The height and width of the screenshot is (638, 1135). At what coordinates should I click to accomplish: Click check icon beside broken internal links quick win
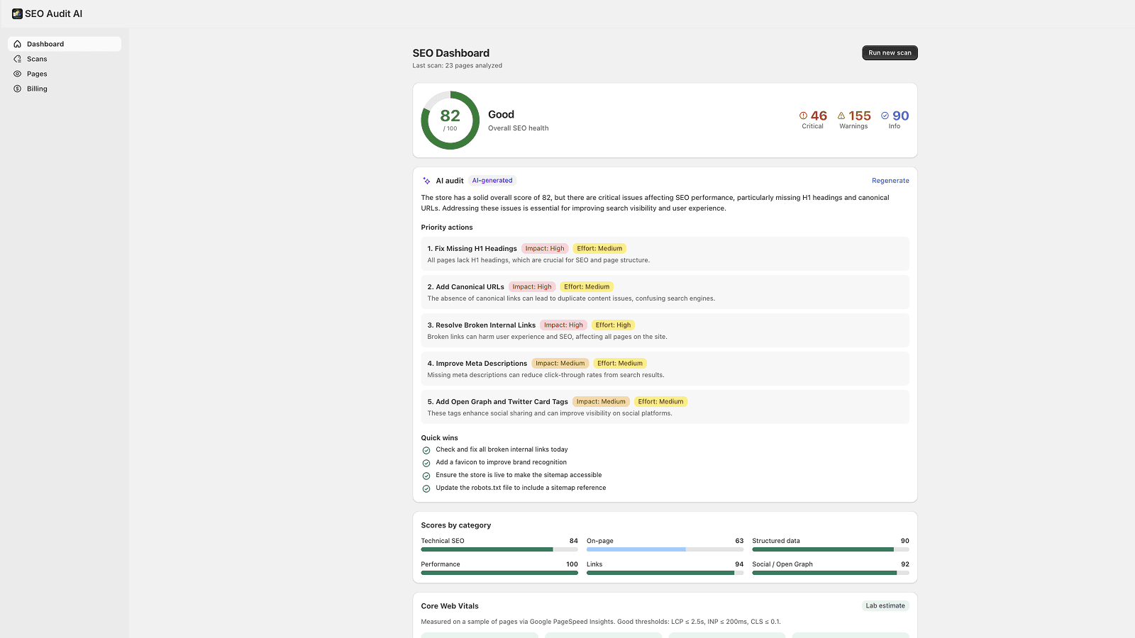[x=426, y=450]
